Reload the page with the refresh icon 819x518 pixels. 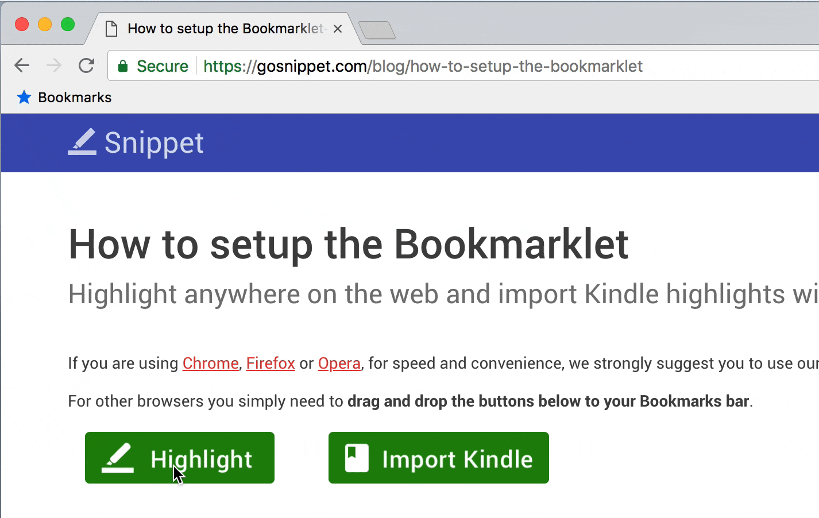pyautogui.click(x=87, y=65)
